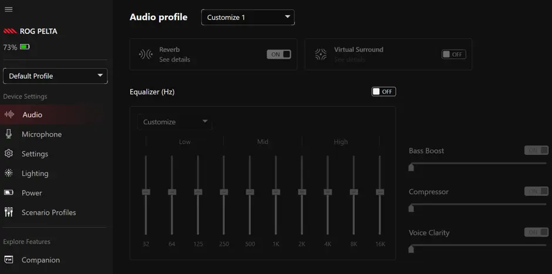Viewport: 552px width, 274px height.
Task: Click the Device Settings section label
Action: point(25,96)
